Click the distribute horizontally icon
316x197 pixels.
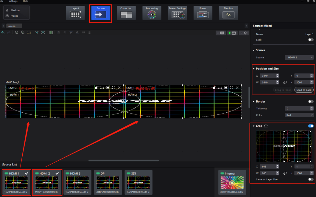(x=83, y=32)
